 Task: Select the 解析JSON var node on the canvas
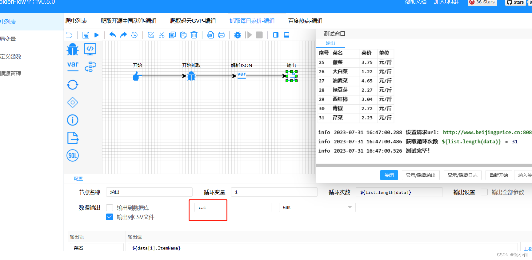pyautogui.click(x=242, y=75)
